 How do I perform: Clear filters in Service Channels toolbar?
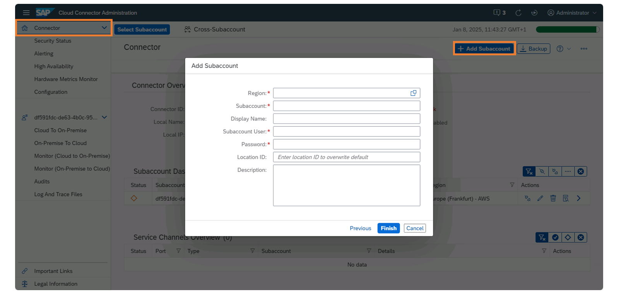point(542,237)
